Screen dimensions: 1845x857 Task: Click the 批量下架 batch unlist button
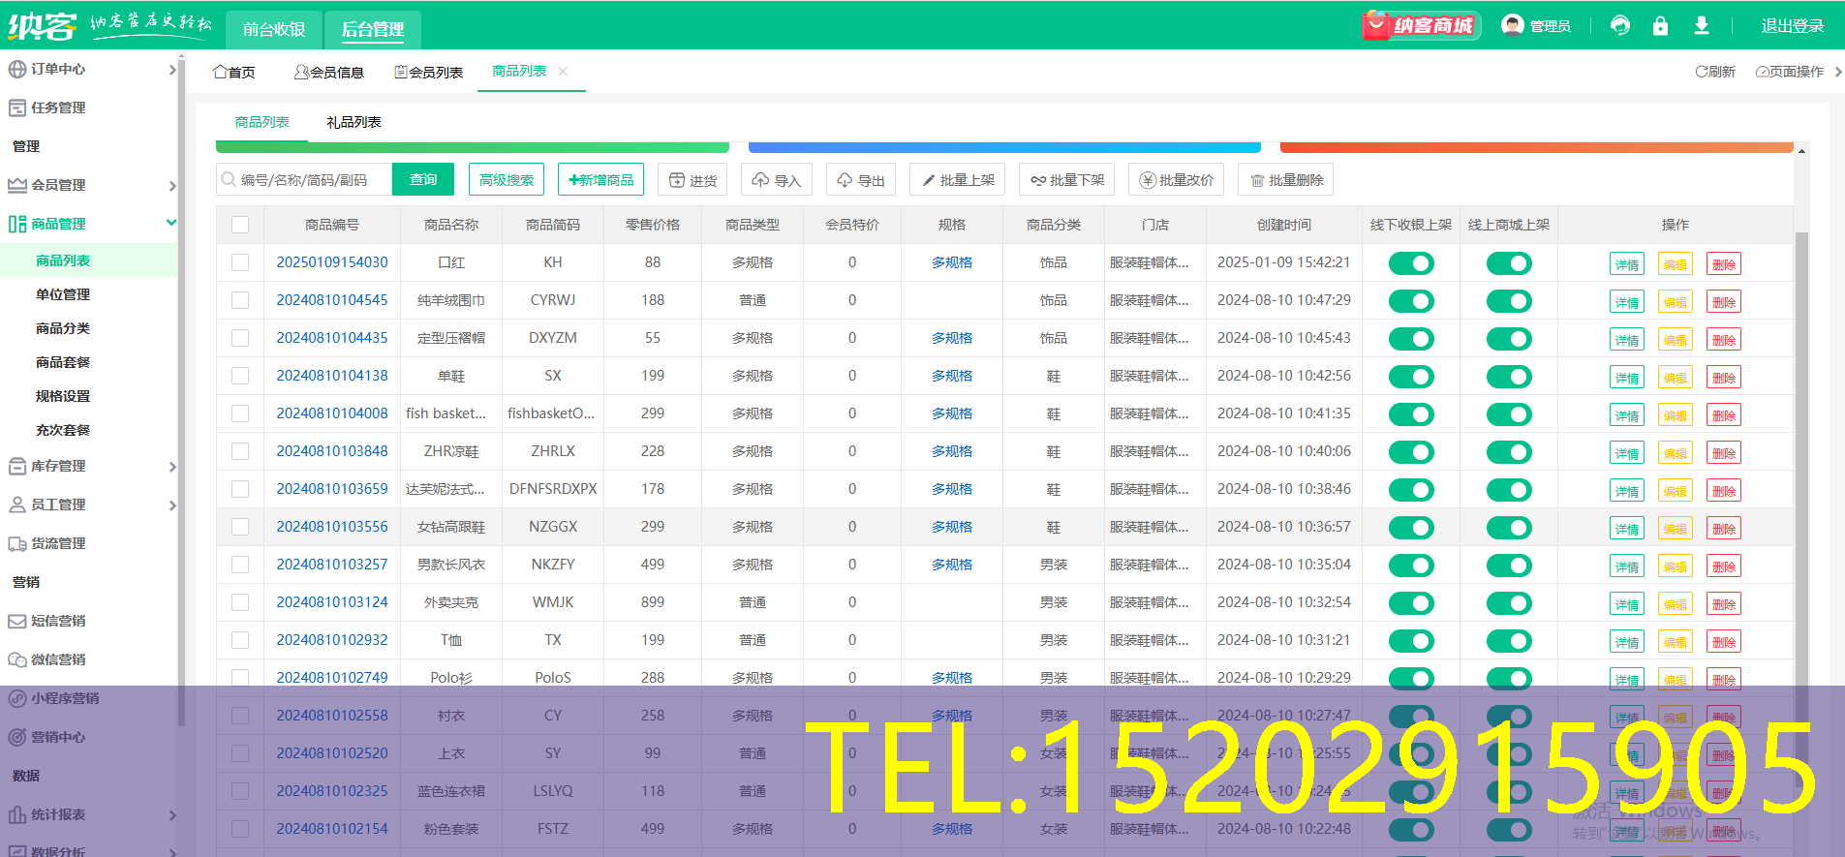click(x=1067, y=180)
